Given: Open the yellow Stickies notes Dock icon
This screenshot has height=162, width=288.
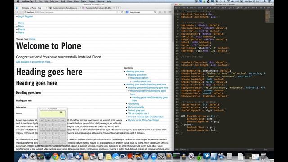Looking at the screenshot, I should click(x=108, y=156).
